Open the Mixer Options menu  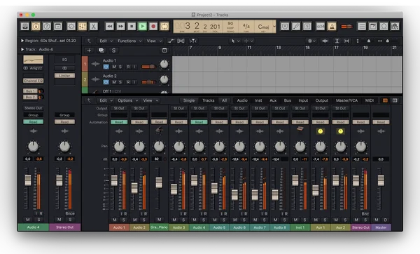click(128, 100)
